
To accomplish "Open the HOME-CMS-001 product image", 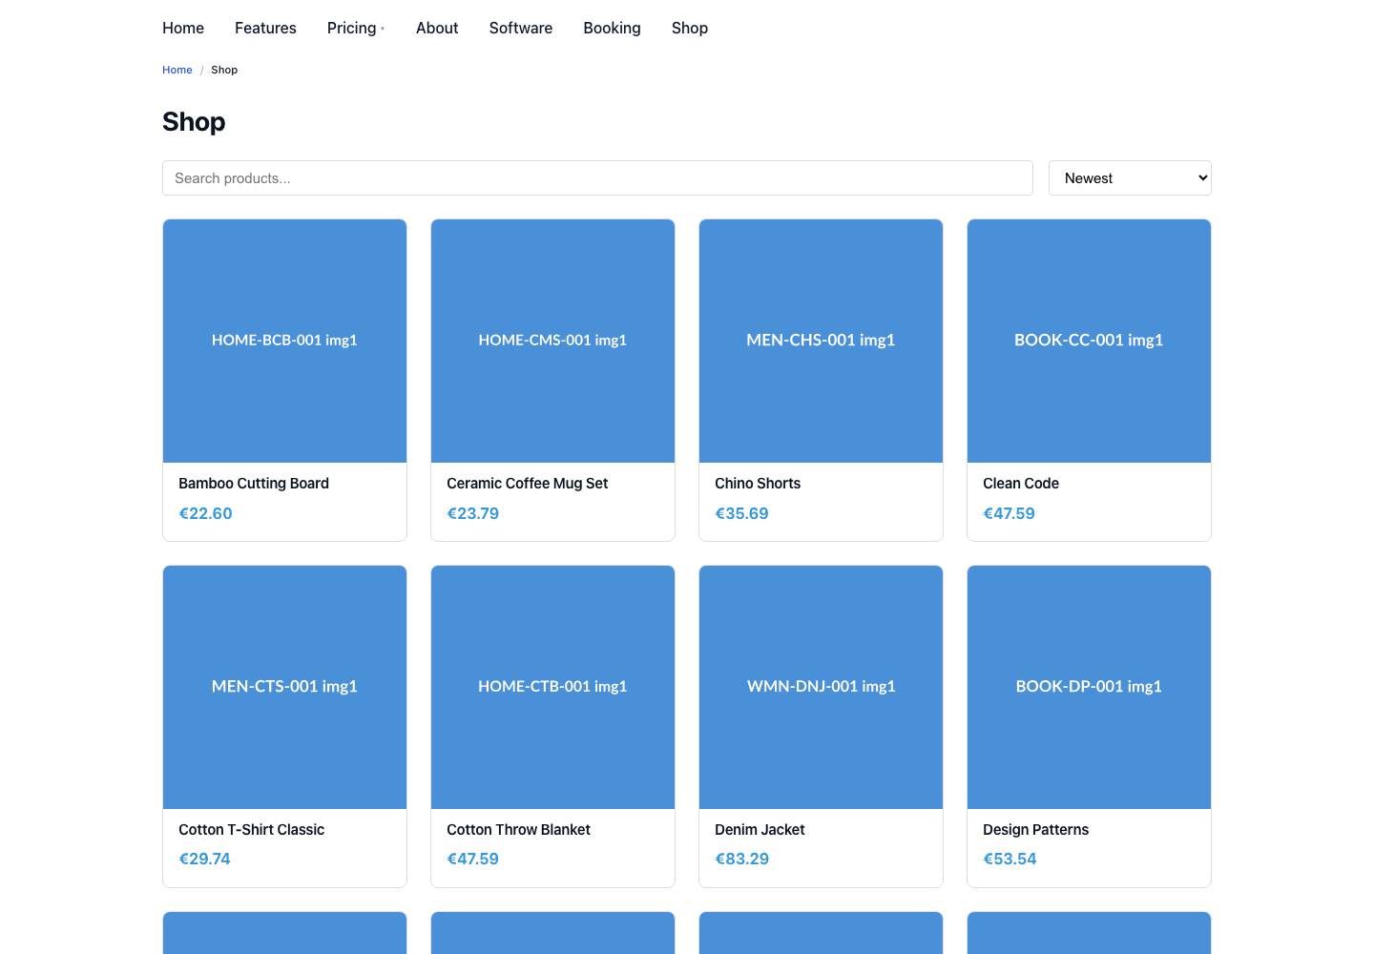I will pos(552,342).
